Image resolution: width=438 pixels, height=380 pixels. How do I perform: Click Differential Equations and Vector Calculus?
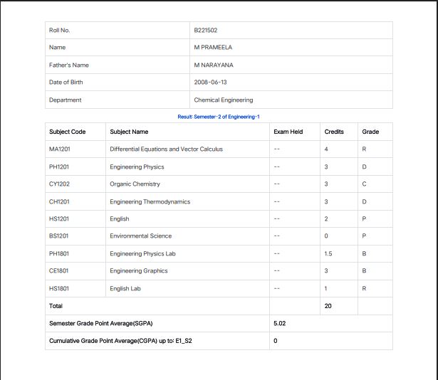coord(166,149)
